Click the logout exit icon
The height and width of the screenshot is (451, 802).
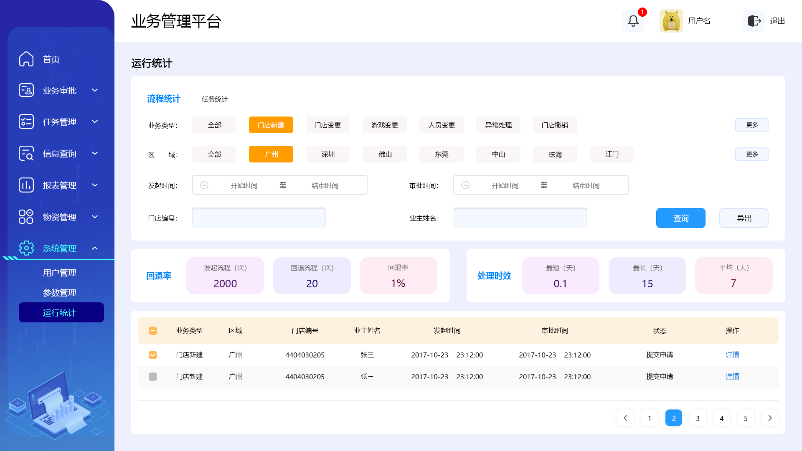(x=754, y=21)
